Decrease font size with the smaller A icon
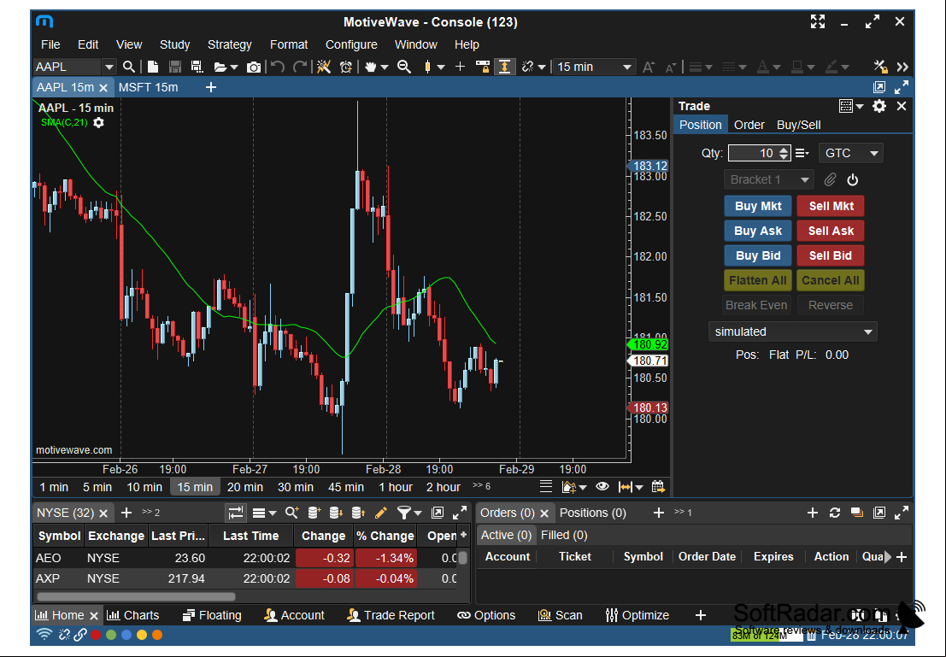The image size is (946, 657). coord(670,67)
